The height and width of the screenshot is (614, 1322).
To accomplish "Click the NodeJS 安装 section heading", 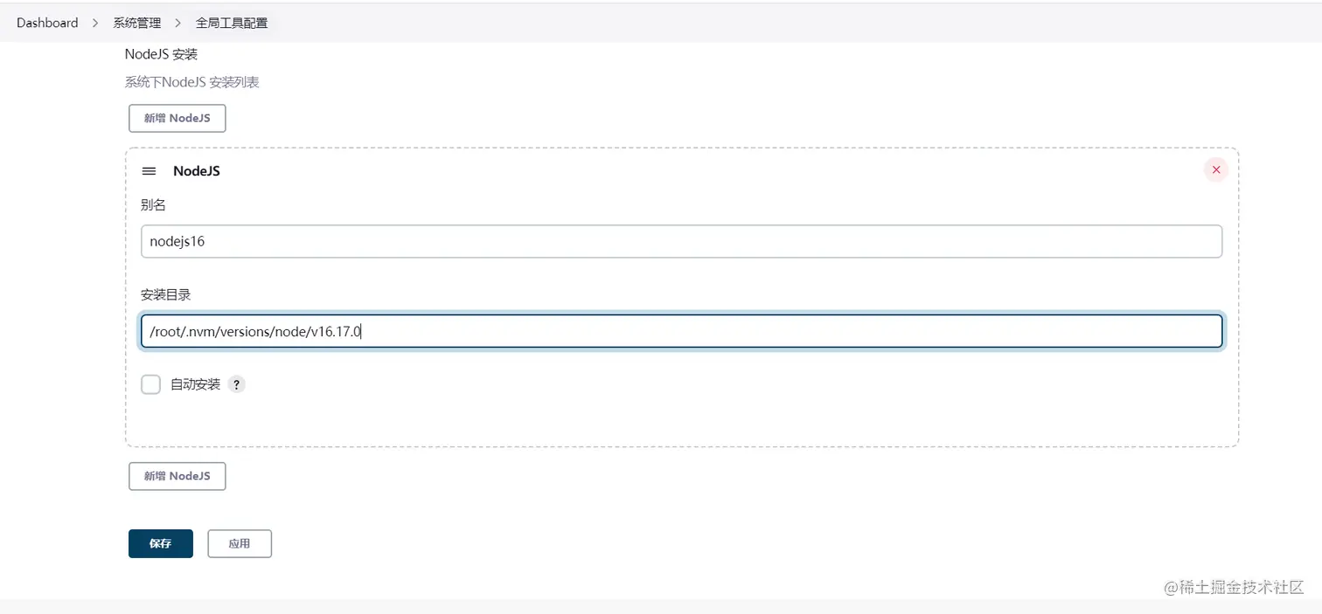I will [x=161, y=54].
